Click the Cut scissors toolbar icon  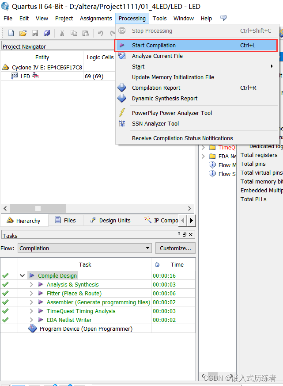point(62,33)
